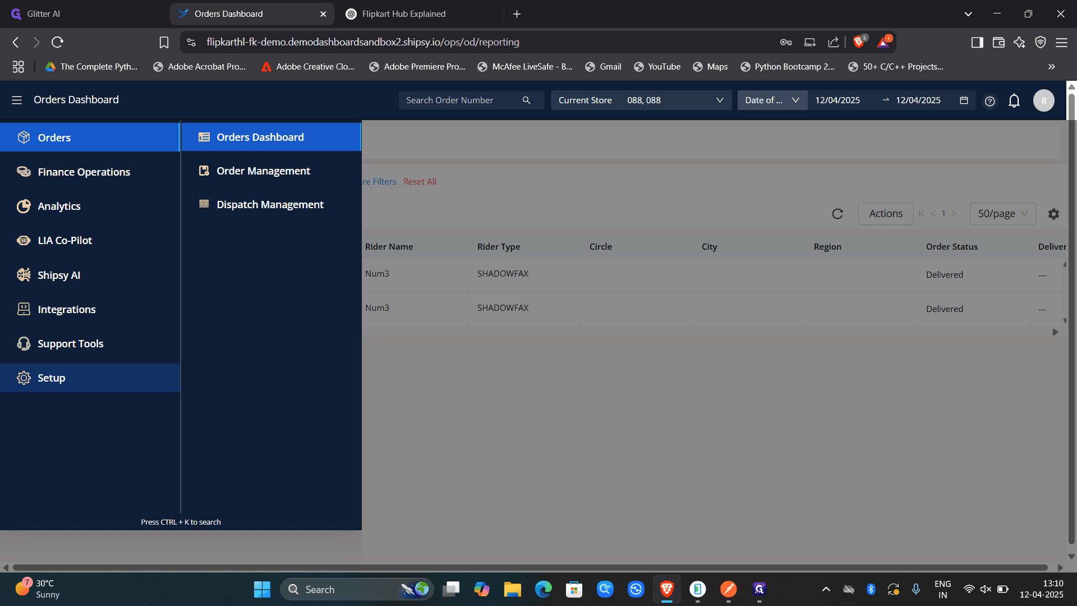
Task: Share this page link icon
Action: pos(833,42)
